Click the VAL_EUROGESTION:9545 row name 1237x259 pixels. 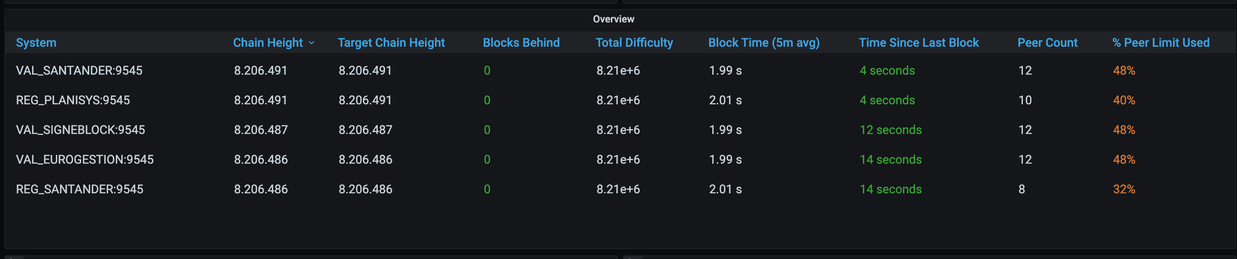[84, 160]
